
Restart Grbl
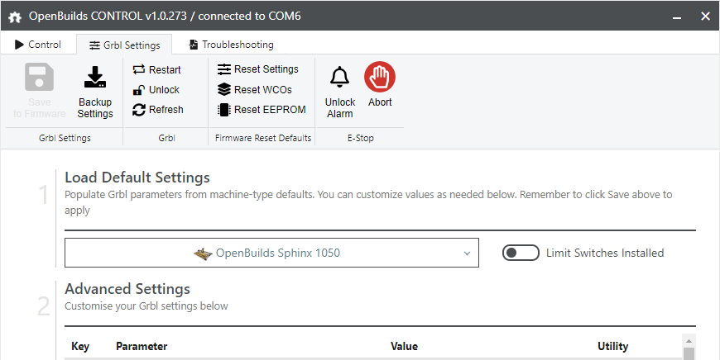[157, 69]
